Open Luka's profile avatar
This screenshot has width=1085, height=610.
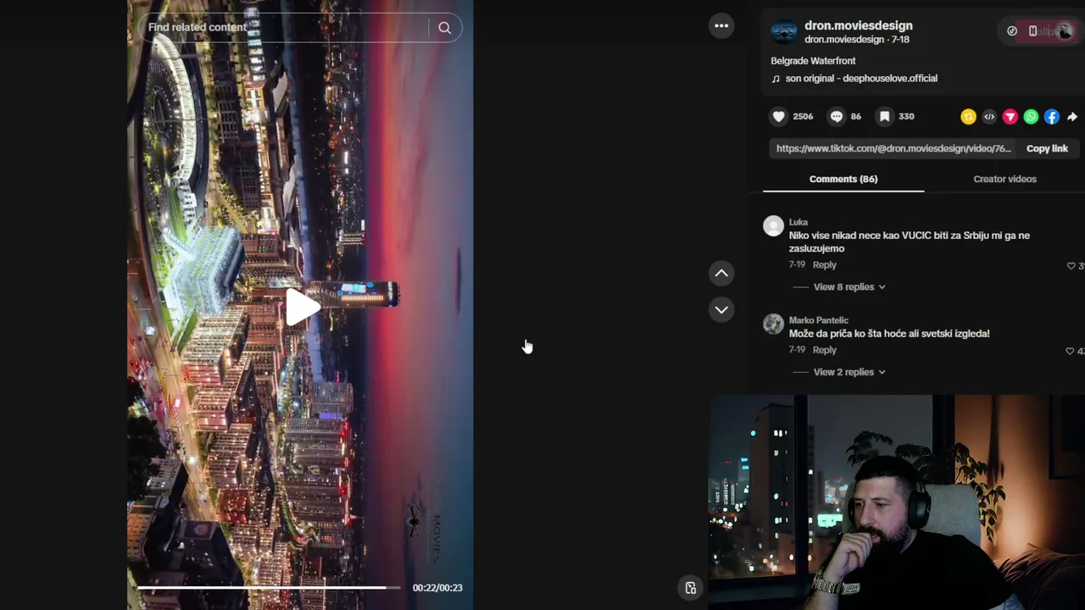point(773,225)
